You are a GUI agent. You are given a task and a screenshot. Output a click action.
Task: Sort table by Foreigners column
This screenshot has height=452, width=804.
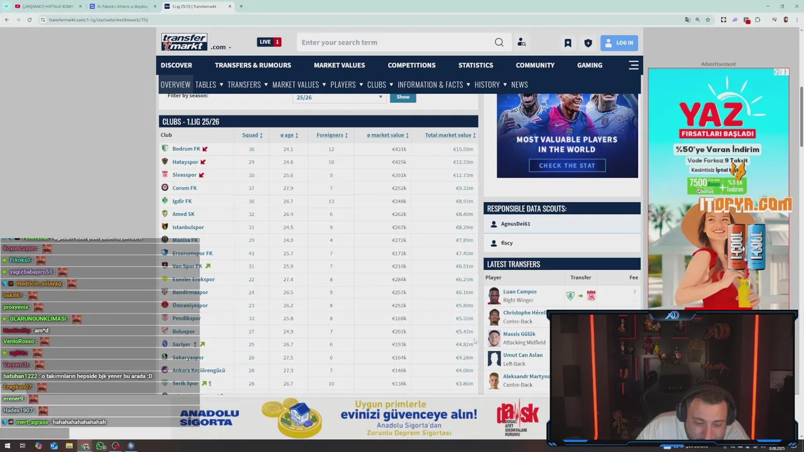332,135
